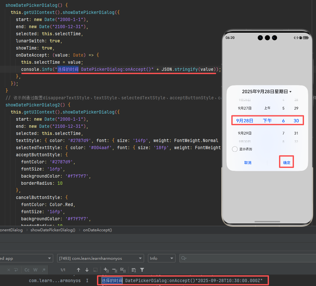Click the 'cancelButtonStyle: {' code line

click(42, 197)
